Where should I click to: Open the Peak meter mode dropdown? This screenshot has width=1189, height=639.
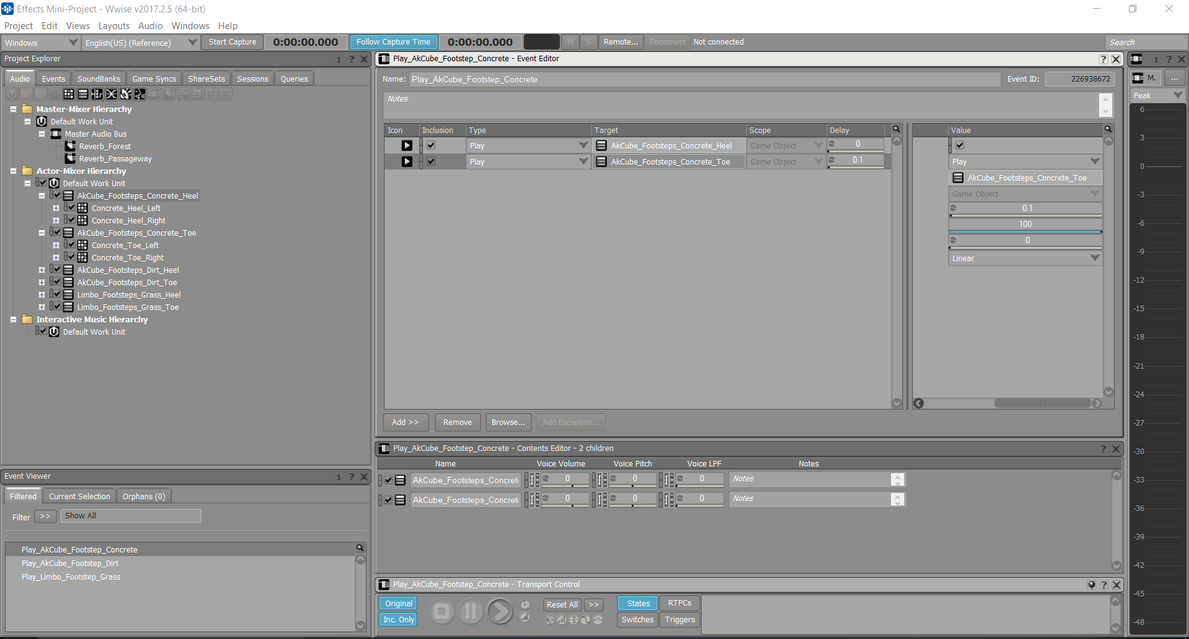click(x=1157, y=95)
